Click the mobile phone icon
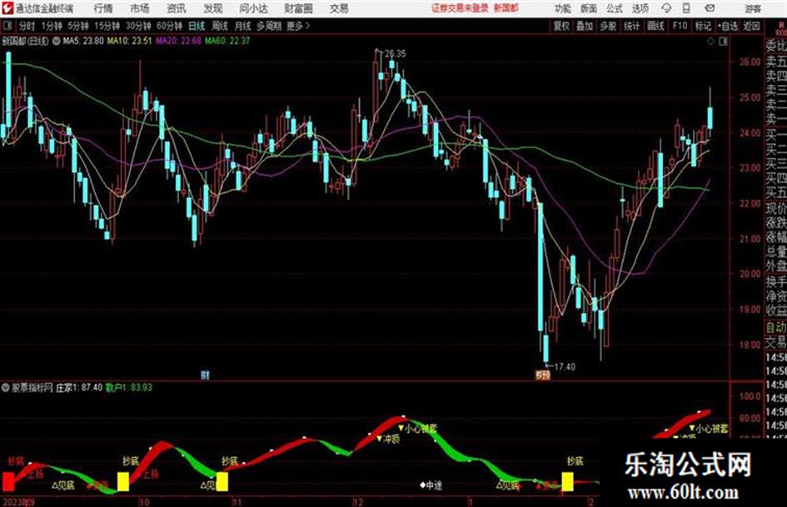Viewport: 787px width, 507px height. coord(686,8)
